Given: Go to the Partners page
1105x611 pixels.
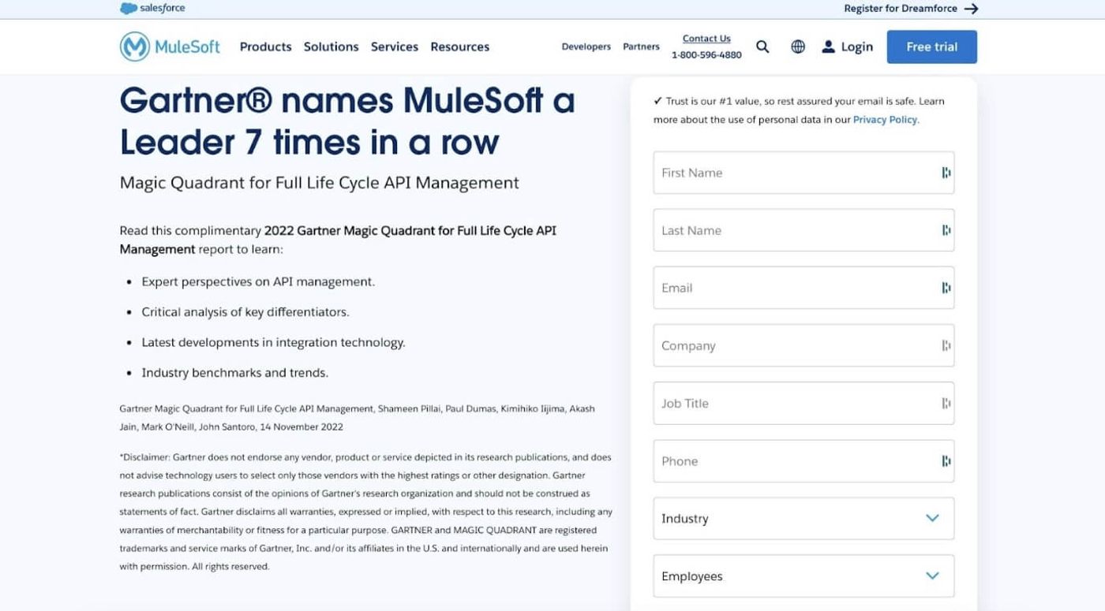Looking at the screenshot, I should (641, 47).
